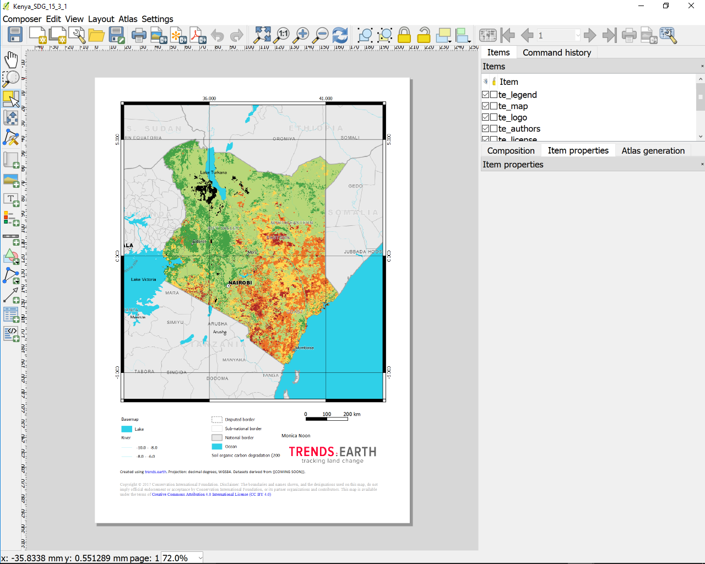705x564 pixels.
Task: Lock selected items with closed padlock
Action: 404,35
